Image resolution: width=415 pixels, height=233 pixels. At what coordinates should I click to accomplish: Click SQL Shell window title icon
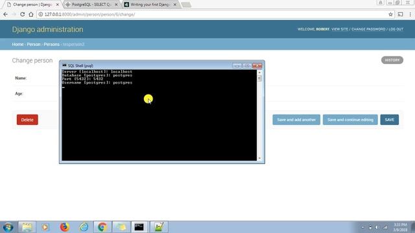click(x=64, y=65)
